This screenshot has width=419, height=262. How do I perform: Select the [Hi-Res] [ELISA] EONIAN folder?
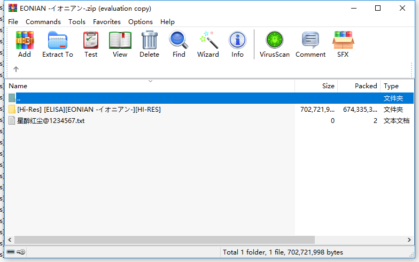pos(89,109)
